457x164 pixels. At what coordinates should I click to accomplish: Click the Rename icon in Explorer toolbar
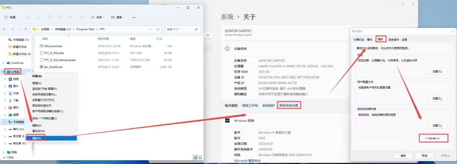point(60,17)
